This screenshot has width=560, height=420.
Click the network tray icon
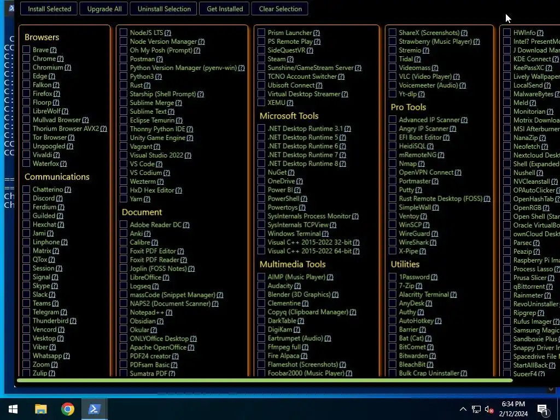tap(476, 409)
